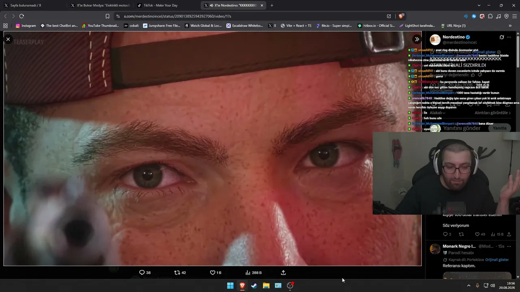Share the video post via the share icon
This screenshot has width=520, height=292.
[283, 273]
